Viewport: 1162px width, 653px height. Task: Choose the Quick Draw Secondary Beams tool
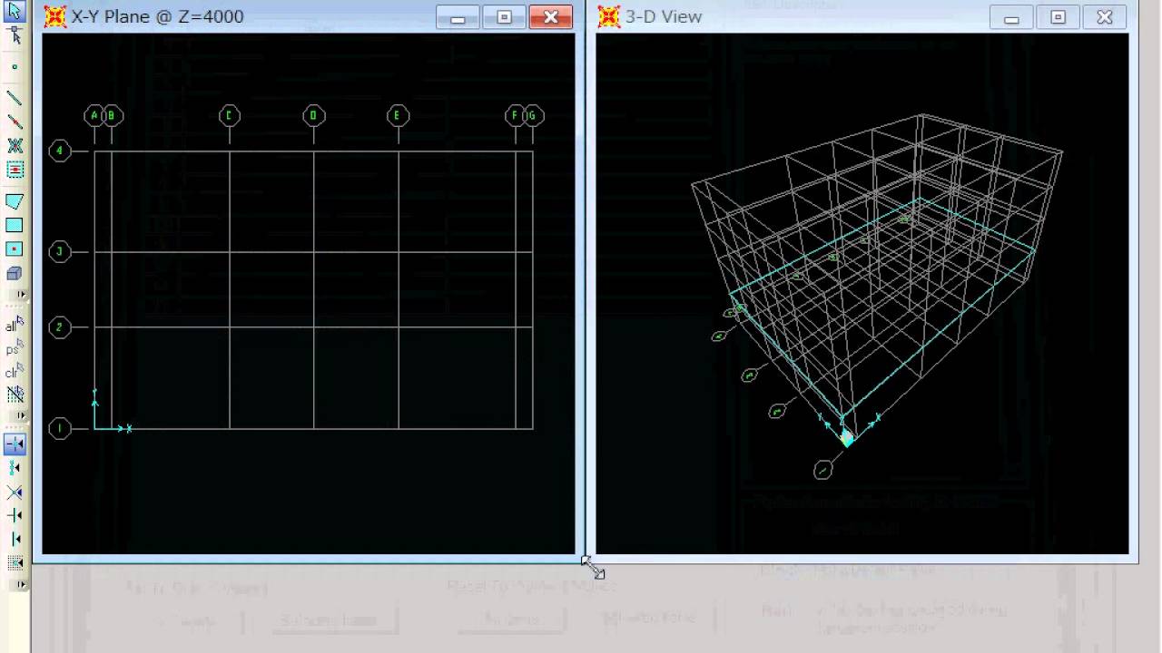pos(15,170)
